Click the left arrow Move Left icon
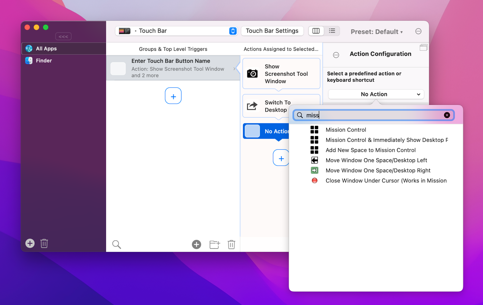Image resolution: width=483 pixels, height=305 pixels. click(x=315, y=160)
